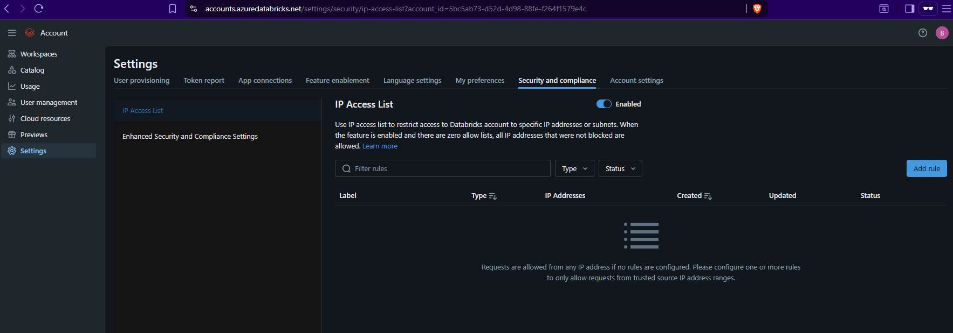Select Security and compliance tab
Screen dimensions: 953x333
coord(557,80)
